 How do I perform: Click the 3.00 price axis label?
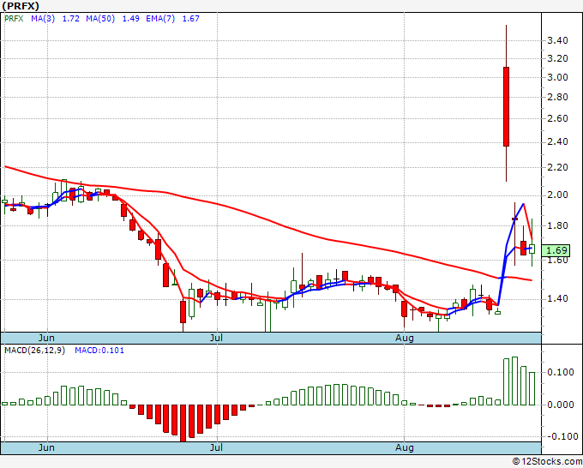coord(557,78)
